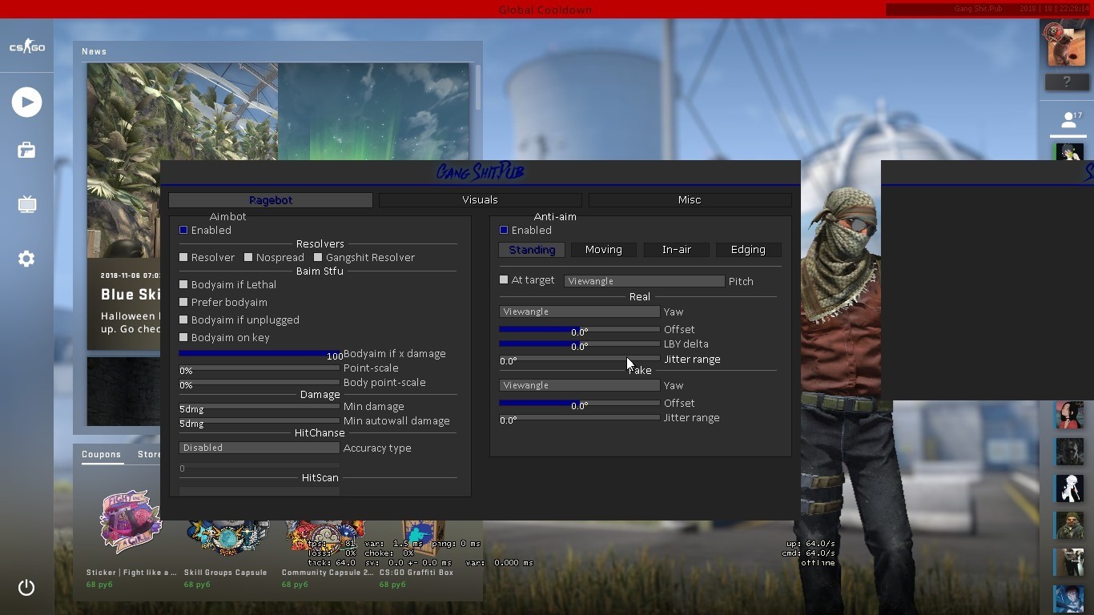
Task: Open the friends list icon
Action: pos(1068,121)
